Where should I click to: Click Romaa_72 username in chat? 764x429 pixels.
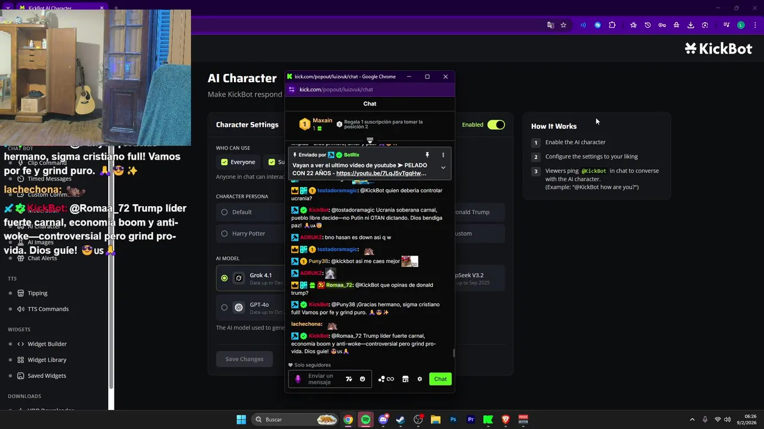click(x=340, y=285)
